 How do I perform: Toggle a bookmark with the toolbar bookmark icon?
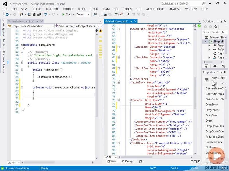point(128,15)
